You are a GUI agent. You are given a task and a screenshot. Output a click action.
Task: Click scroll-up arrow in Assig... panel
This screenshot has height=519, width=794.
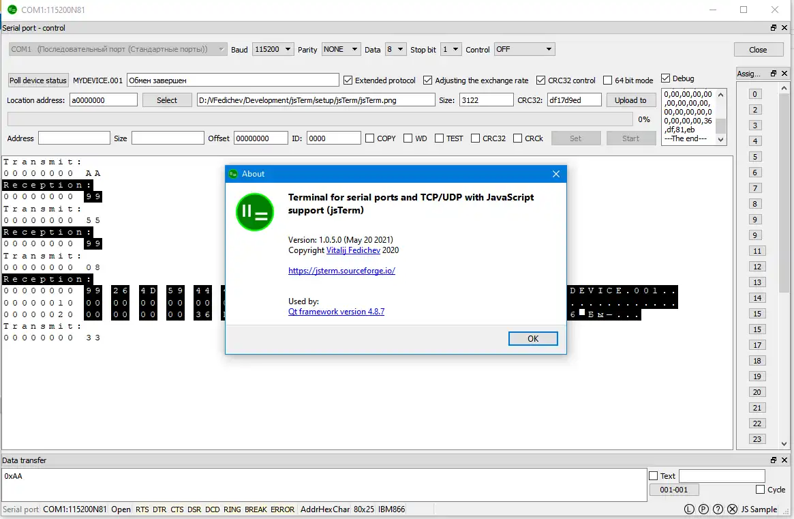pos(784,88)
